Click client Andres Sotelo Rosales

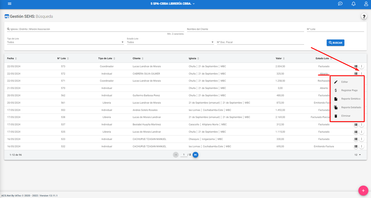[145, 110]
